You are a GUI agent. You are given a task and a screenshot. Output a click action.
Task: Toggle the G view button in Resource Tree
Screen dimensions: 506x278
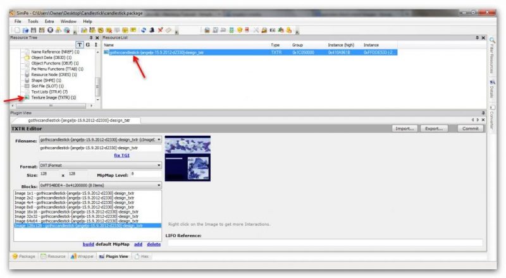coord(87,45)
